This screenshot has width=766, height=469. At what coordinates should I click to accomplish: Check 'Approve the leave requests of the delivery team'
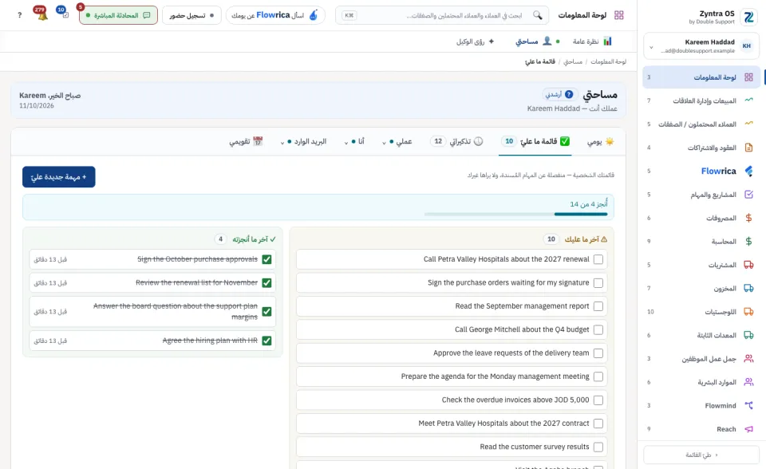click(598, 353)
